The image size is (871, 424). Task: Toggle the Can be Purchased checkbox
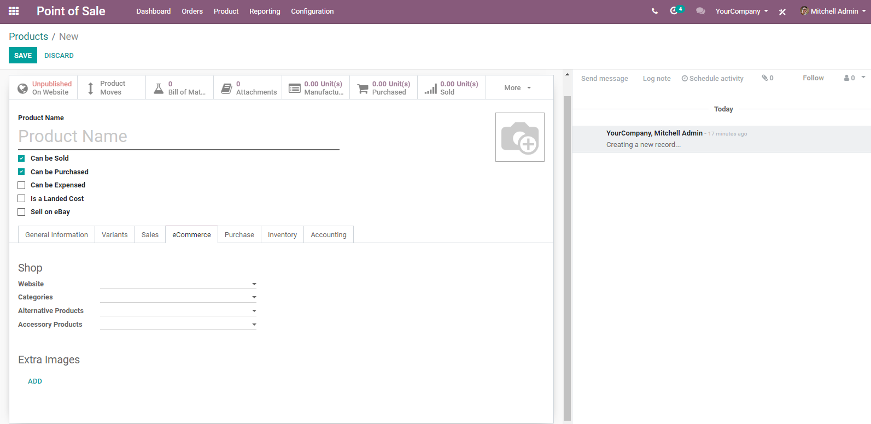(21, 172)
